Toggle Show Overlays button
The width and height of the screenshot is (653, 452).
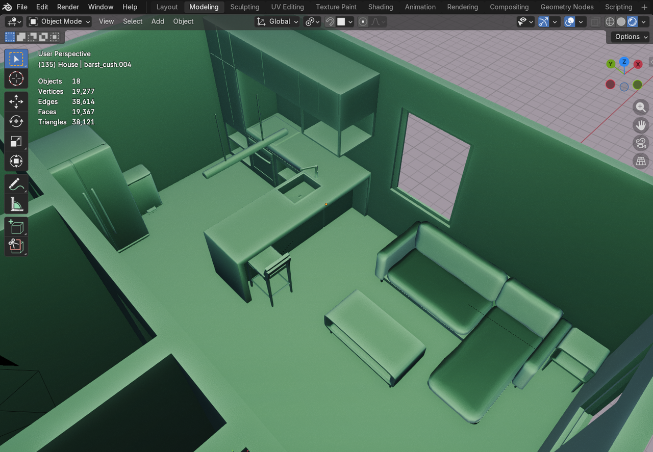570,21
